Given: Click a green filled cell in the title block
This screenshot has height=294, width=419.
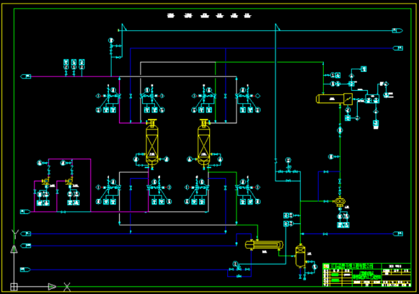Looking at the screenshot, I should [x=335, y=275].
